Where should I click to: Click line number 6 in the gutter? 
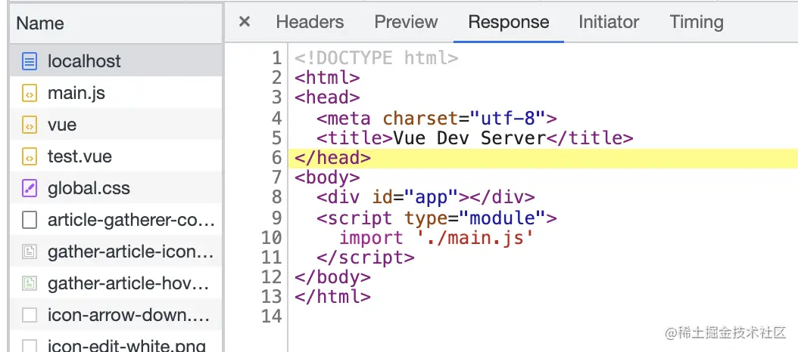coord(276,158)
